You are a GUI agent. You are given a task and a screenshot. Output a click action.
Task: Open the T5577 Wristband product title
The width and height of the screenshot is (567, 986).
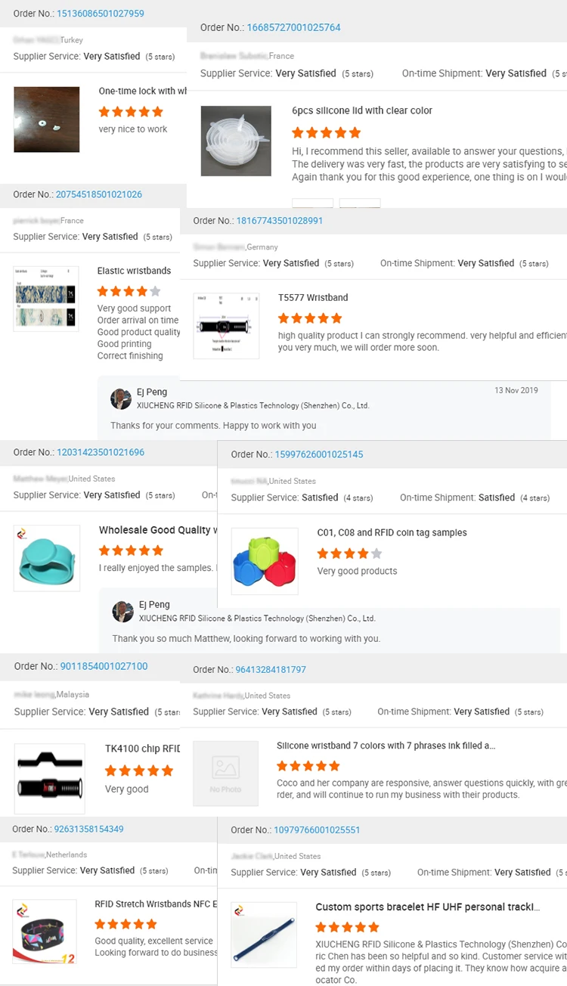click(313, 298)
